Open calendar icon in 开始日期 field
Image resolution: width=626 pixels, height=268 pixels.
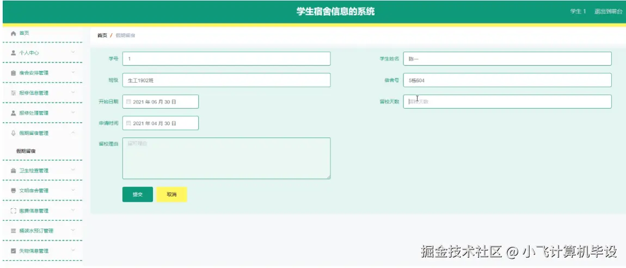[128, 102]
